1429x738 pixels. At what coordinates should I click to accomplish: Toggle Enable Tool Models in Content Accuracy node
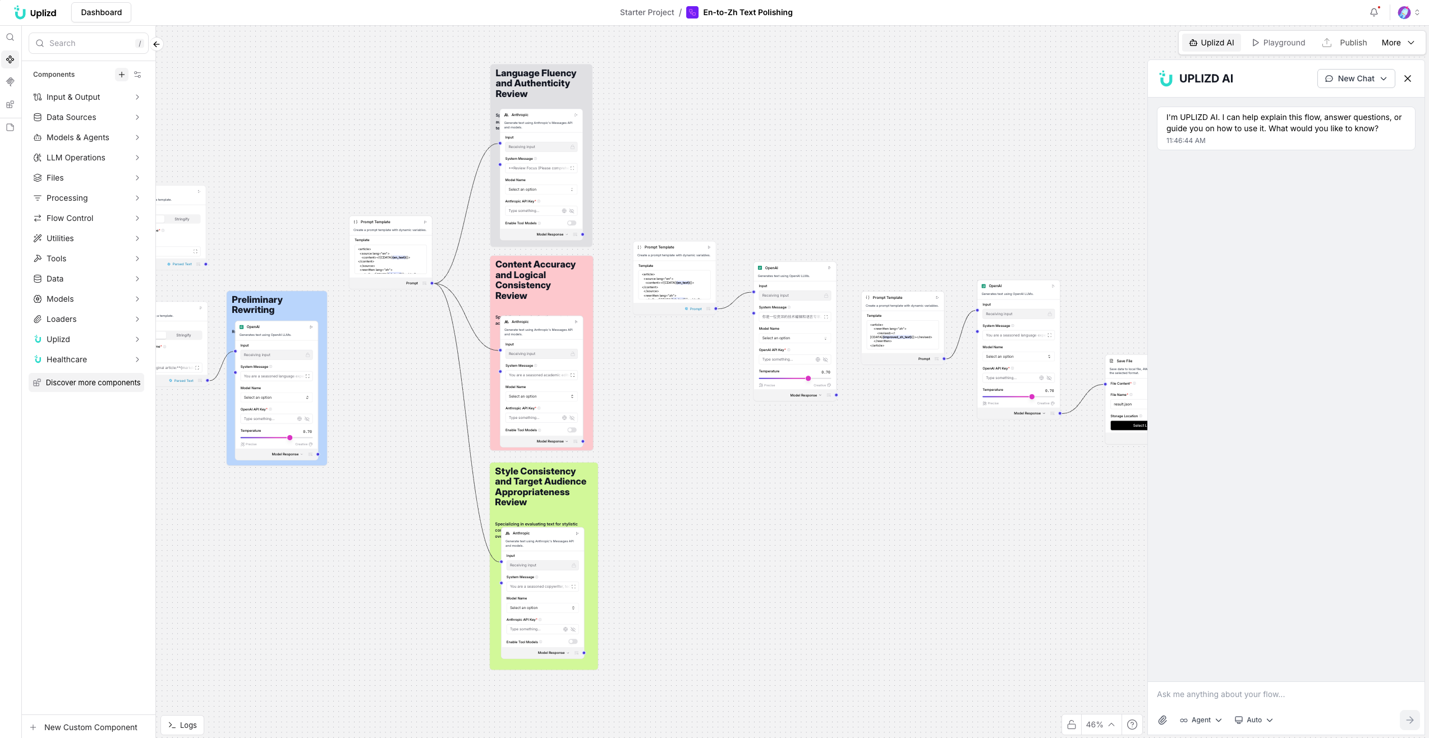(x=572, y=430)
